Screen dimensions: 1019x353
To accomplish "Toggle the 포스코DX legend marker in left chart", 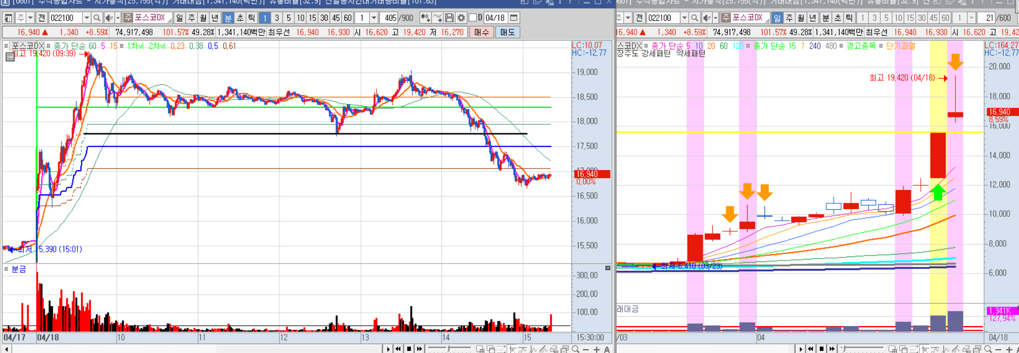I will tap(6, 46).
